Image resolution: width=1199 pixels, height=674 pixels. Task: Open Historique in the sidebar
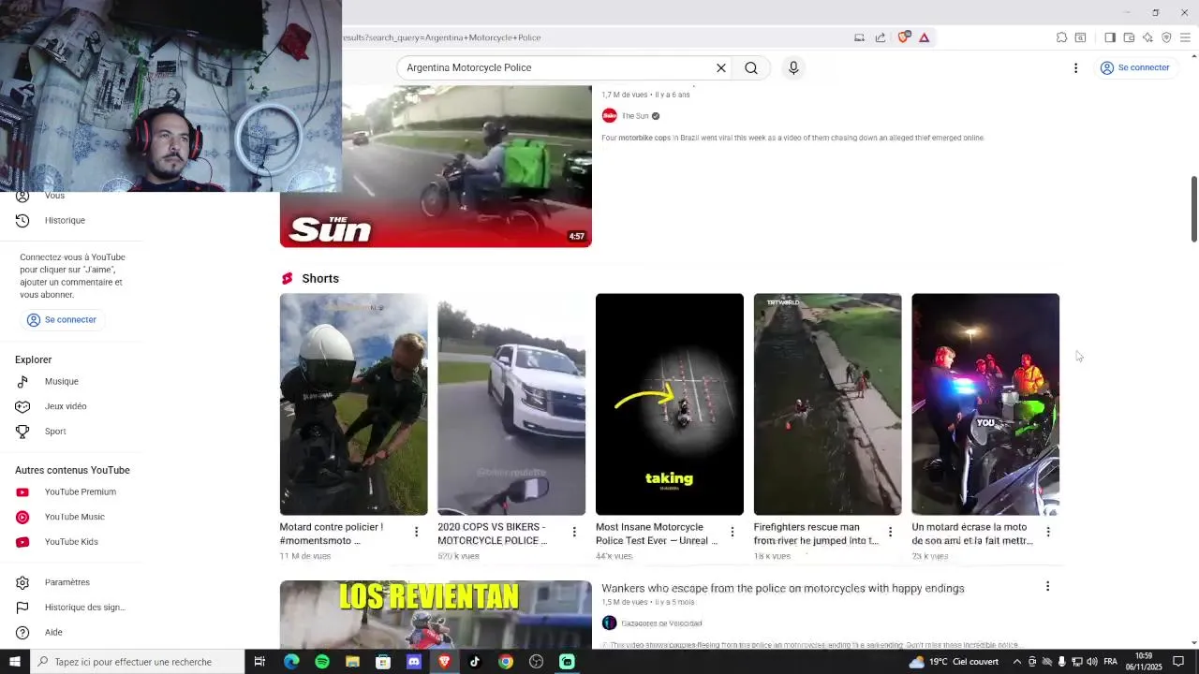click(x=66, y=221)
